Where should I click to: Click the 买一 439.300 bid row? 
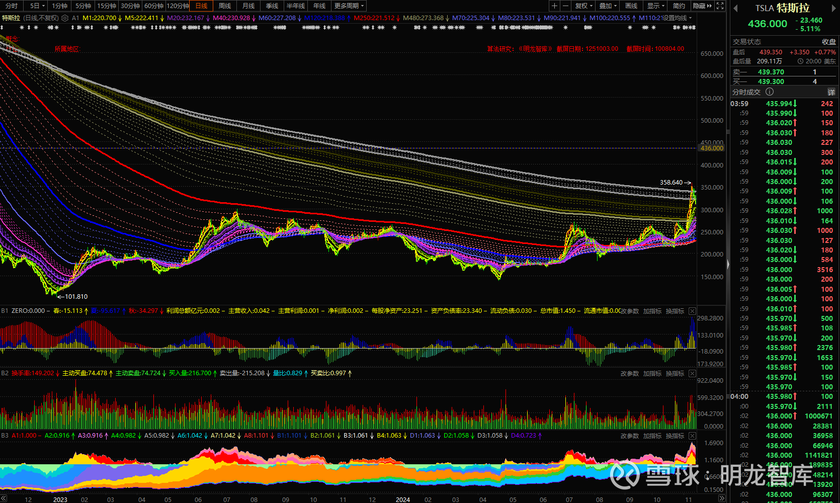click(784, 81)
